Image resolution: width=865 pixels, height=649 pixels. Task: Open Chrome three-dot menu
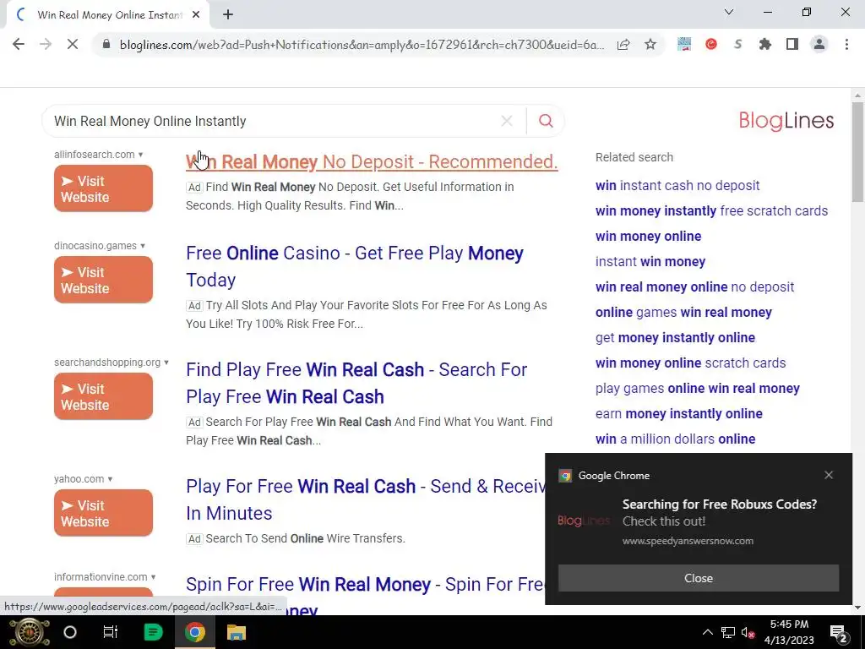point(846,44)
